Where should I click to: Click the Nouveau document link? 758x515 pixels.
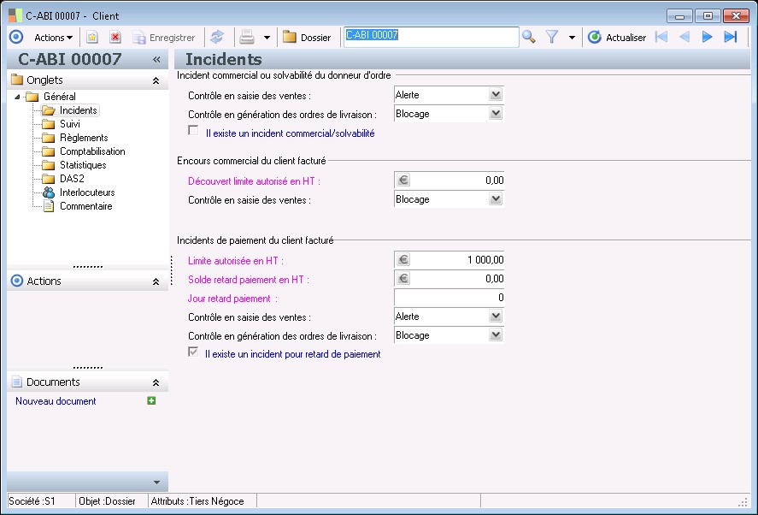click(x=56, y=401)
